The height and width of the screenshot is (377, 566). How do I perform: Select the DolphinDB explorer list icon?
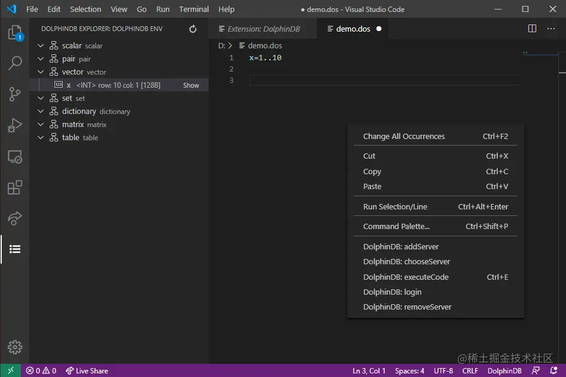[15, 249]
